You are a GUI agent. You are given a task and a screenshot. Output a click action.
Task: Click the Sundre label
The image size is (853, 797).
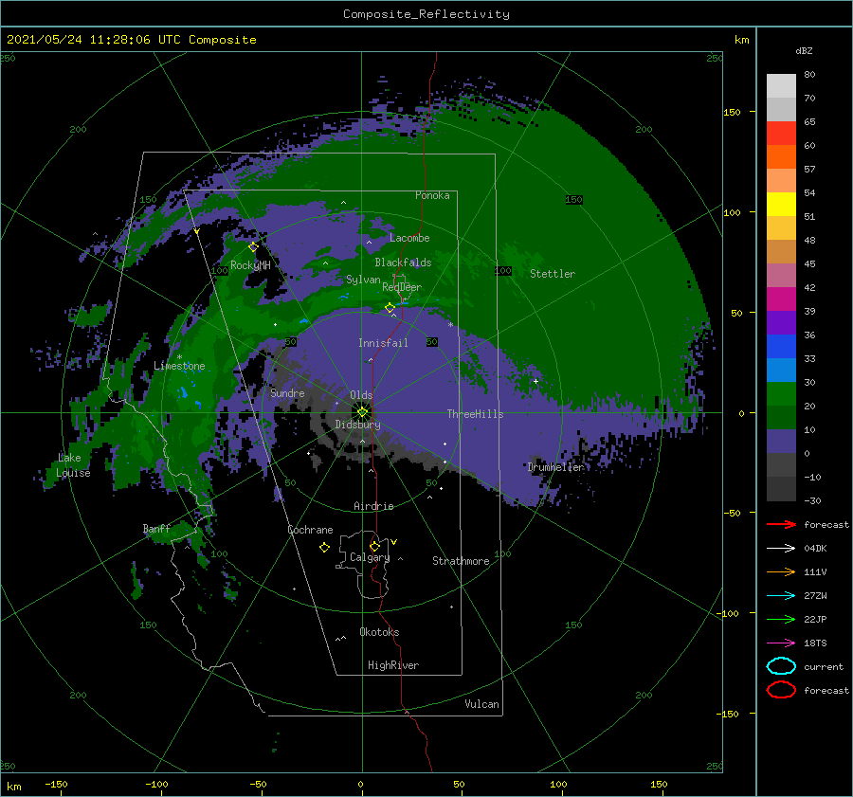click(287, 392)
